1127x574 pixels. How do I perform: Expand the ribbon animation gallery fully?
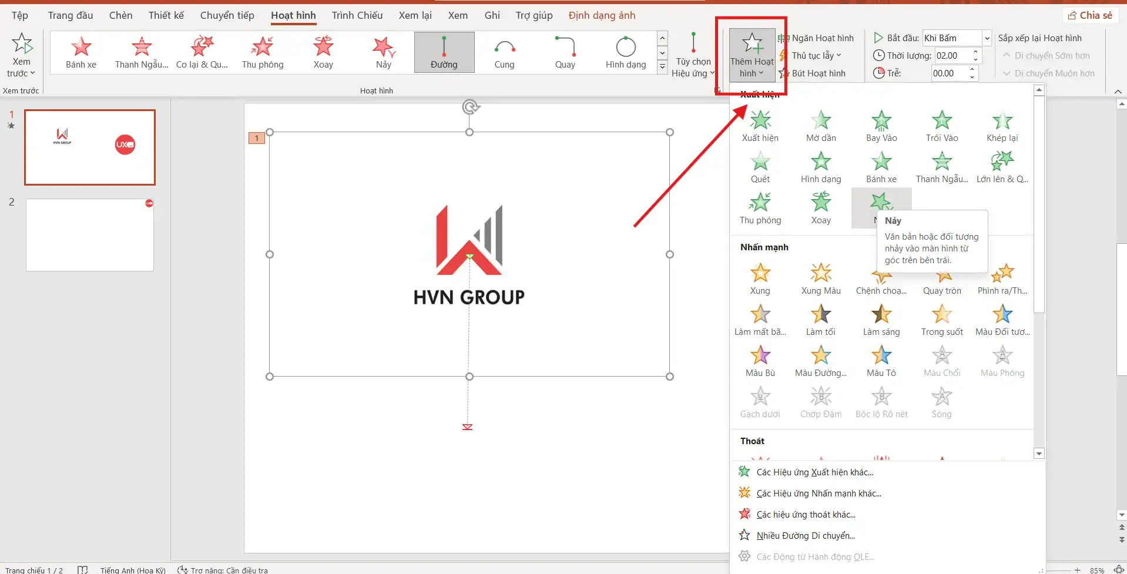(662, 67)
